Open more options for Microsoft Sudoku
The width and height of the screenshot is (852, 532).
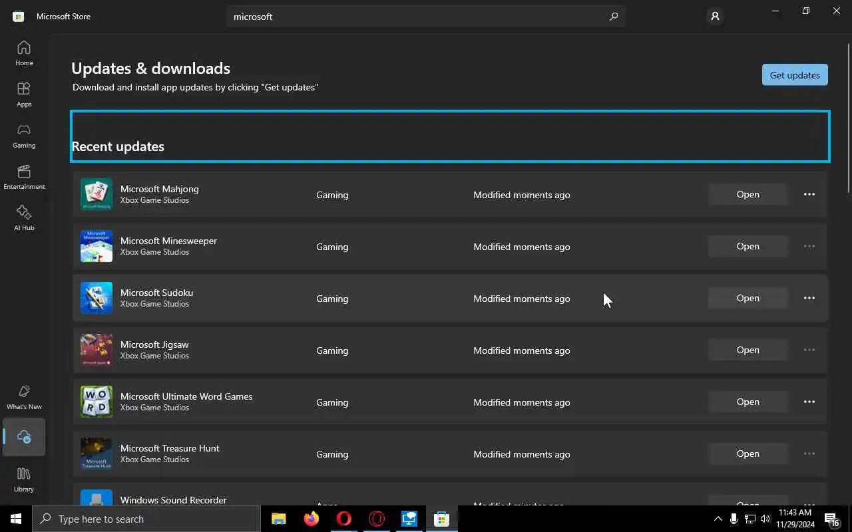(809, 298)
